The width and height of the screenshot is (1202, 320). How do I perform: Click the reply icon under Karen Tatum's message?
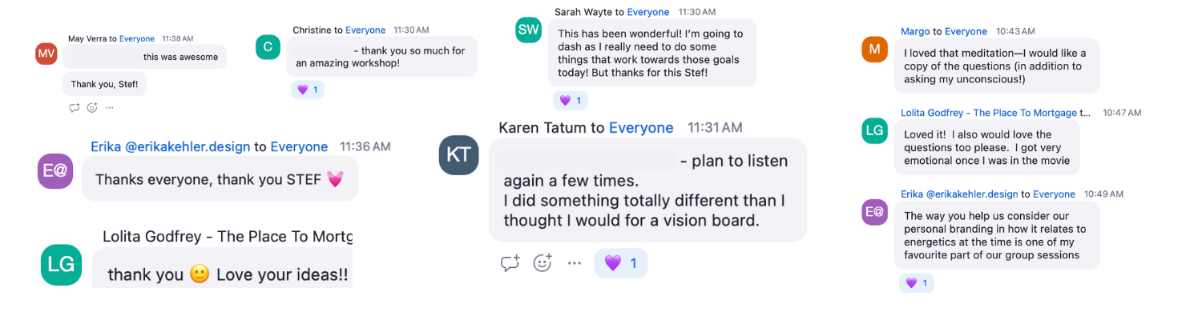coord(510,263)
